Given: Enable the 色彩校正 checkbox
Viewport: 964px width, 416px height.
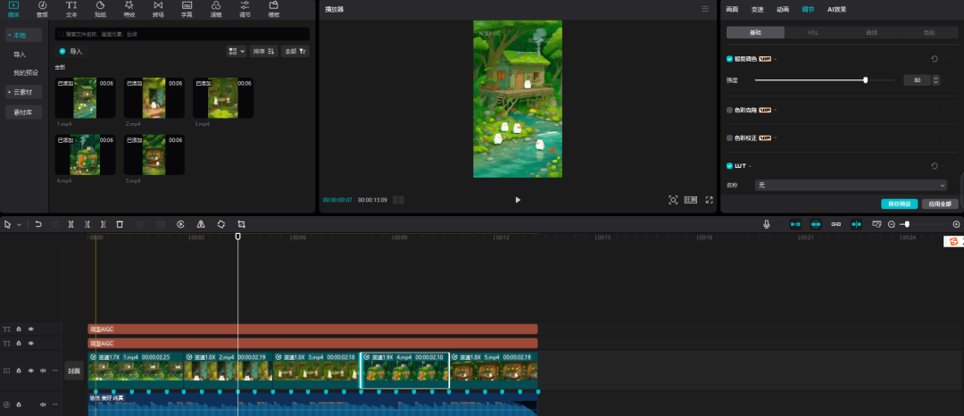Looking at the screenshot, I should (730, 137).
